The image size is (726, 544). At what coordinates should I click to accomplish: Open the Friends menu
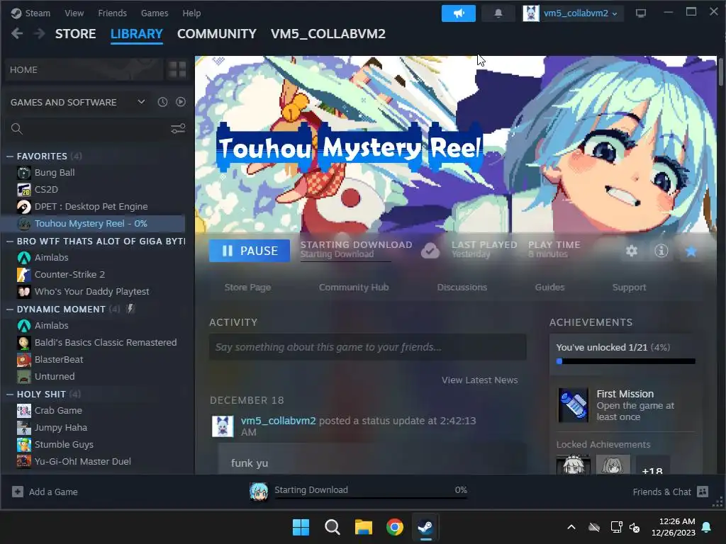(112, 13)
